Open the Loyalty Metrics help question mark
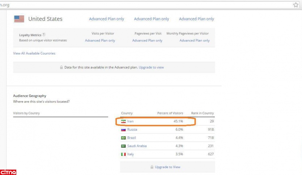This screenshot has height=175, width=302. (x=44, y=35)
